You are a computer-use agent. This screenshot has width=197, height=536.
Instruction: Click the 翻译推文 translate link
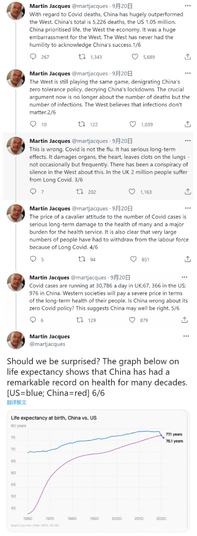coord(17,402)
